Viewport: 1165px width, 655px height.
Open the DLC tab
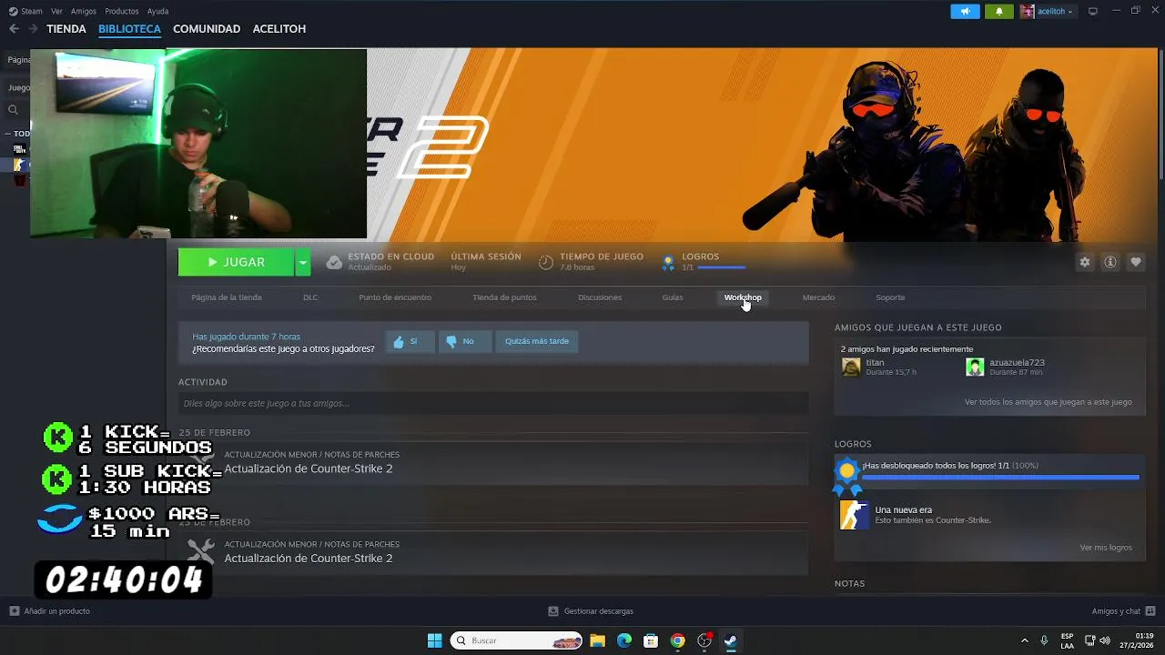pyautogui.click(x=310, y=297)
